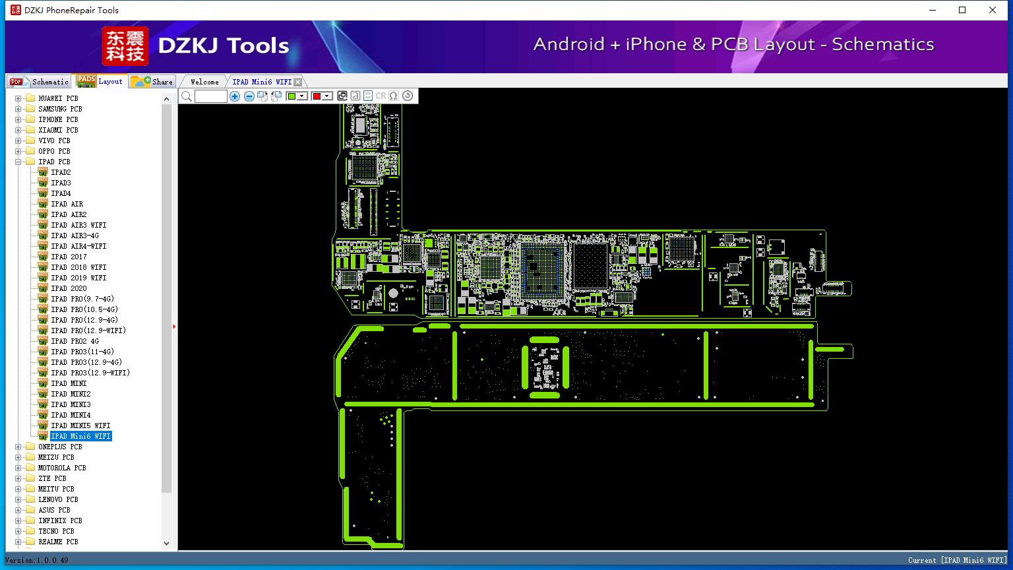The width and height of the screenshot is (1013, 570).
Task: Click the IPAD MINI4 board icon
Action: click(43, 415)
